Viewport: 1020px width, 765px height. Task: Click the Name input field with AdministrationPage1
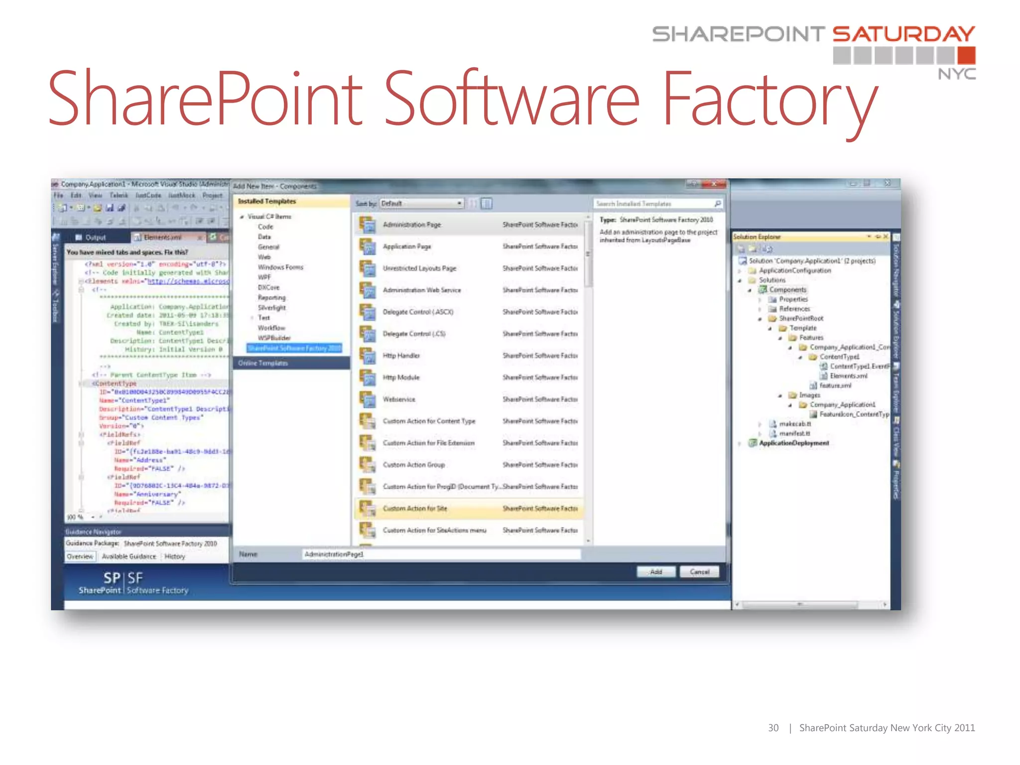click(441, 554)
